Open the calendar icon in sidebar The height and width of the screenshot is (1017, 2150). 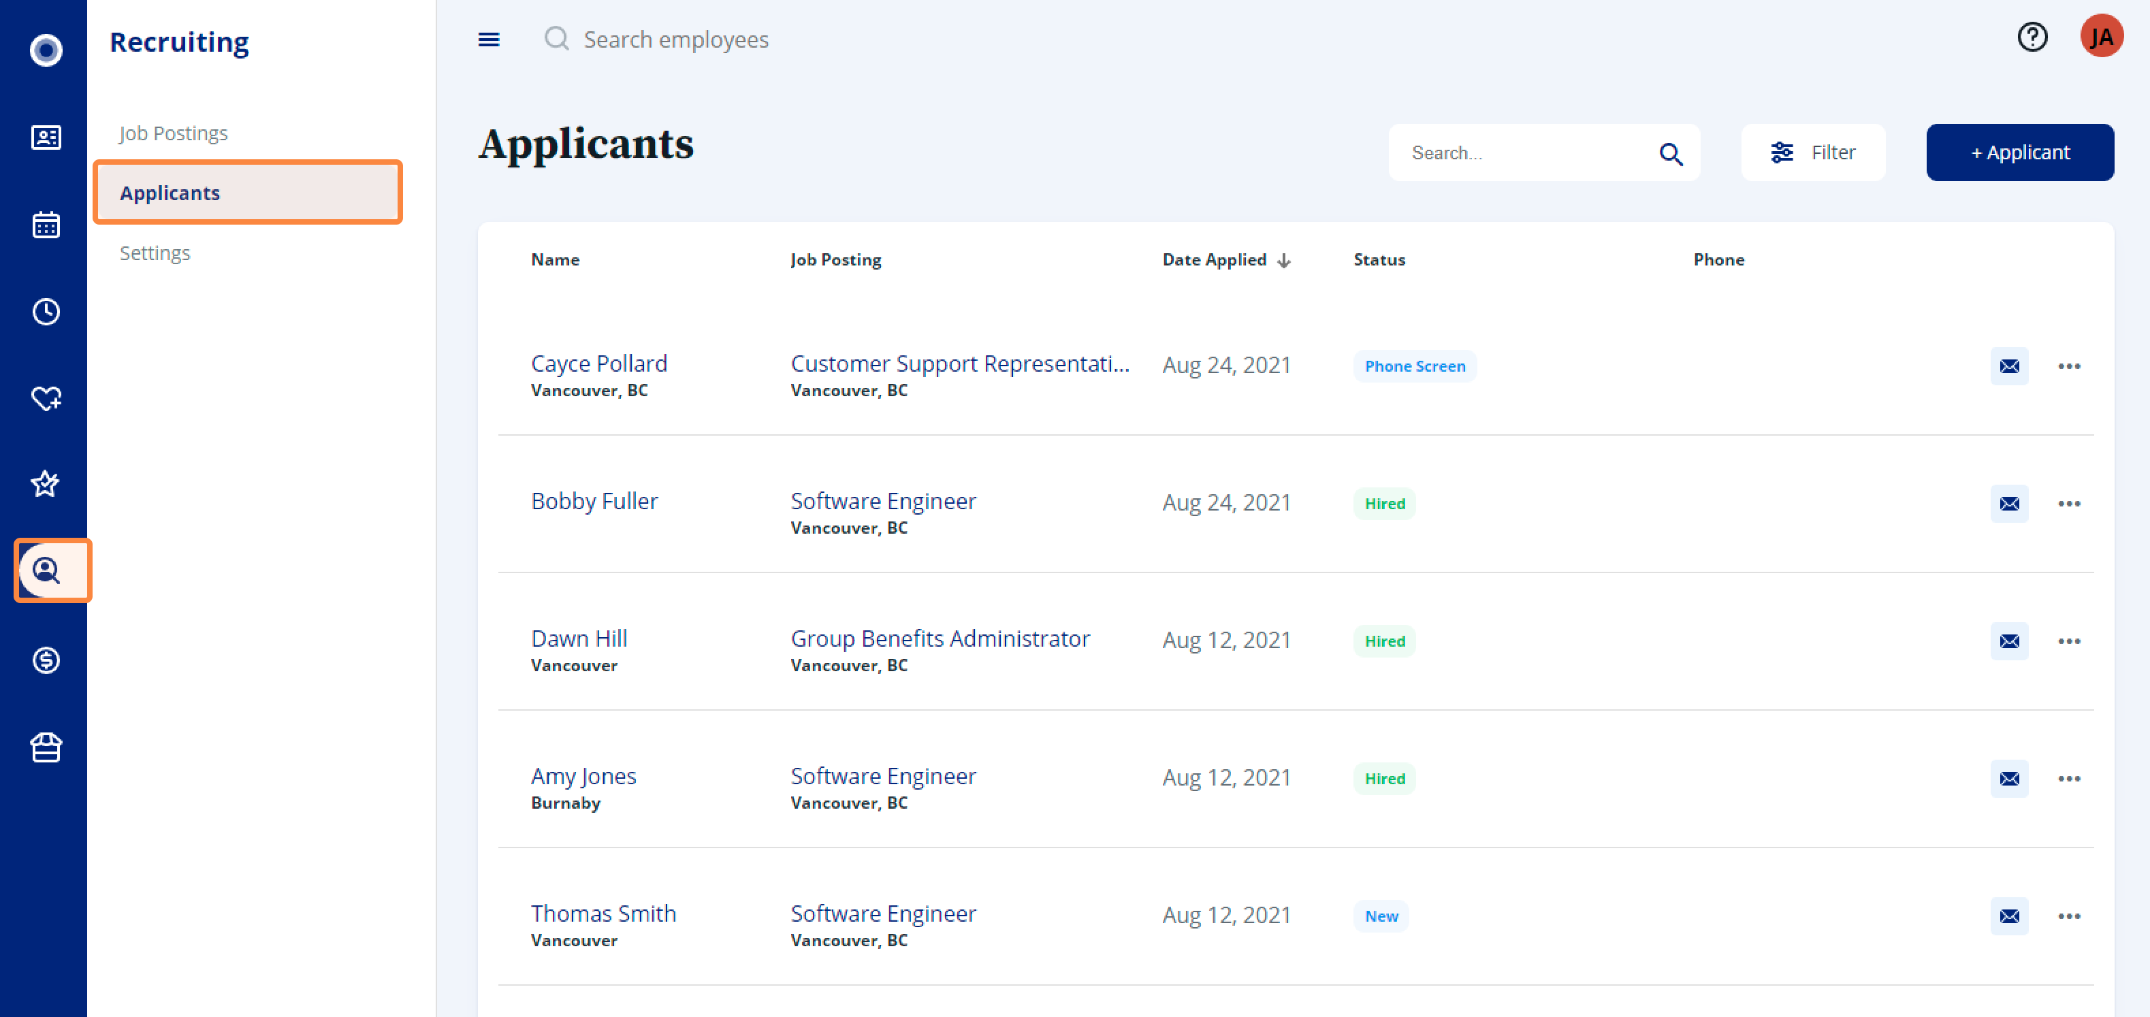point(46,225)
